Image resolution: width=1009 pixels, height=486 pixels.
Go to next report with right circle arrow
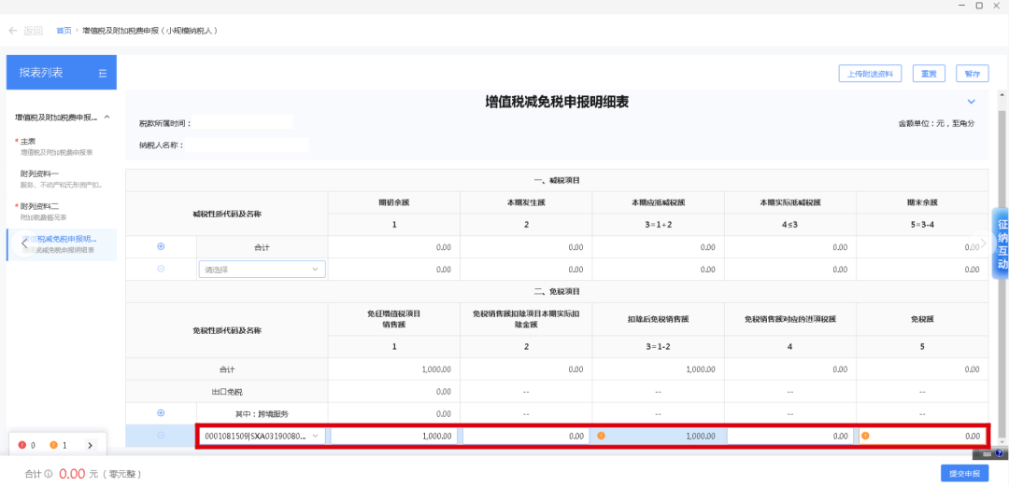983,243
